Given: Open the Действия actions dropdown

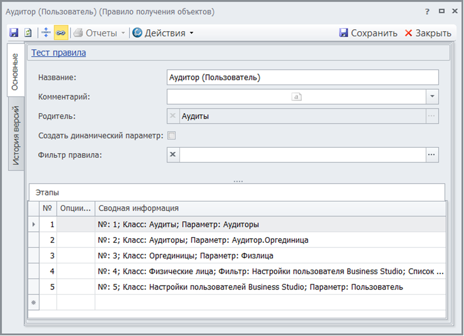Looking at the screenshot, I should coord(164,33).
